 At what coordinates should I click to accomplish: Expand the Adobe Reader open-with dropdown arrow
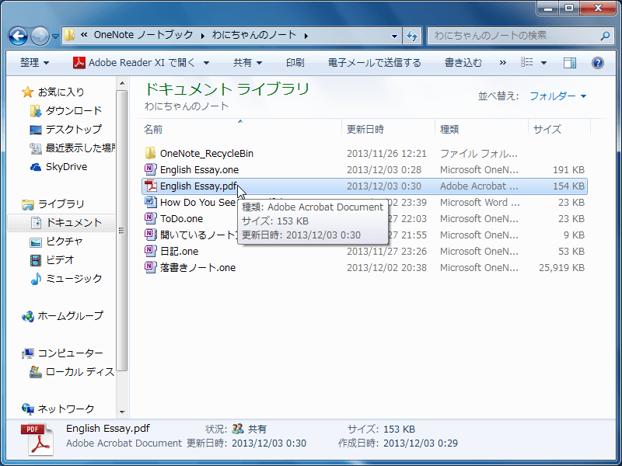point(206,63)
